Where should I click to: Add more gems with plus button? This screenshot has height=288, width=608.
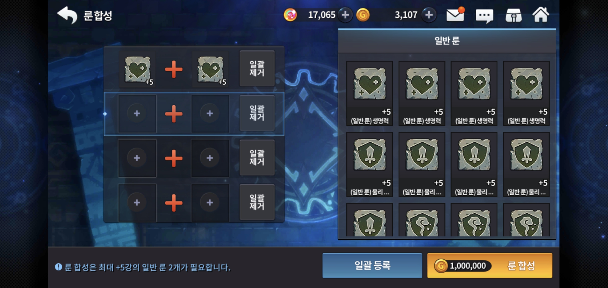point(345,15)
